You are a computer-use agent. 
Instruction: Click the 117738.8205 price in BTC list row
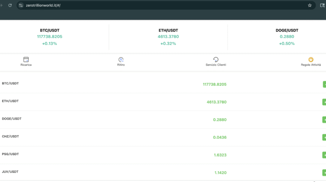click(x=214, y=84)
